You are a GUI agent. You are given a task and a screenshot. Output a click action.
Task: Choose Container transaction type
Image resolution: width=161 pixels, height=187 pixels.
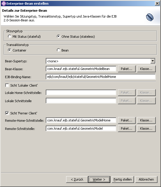[x=10, y=50]
